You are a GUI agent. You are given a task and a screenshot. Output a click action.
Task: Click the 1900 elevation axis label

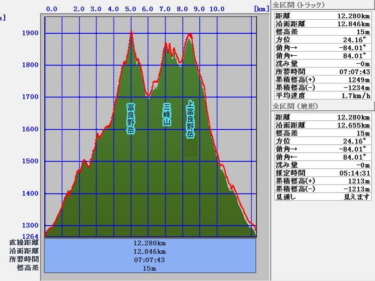(30, 33)
